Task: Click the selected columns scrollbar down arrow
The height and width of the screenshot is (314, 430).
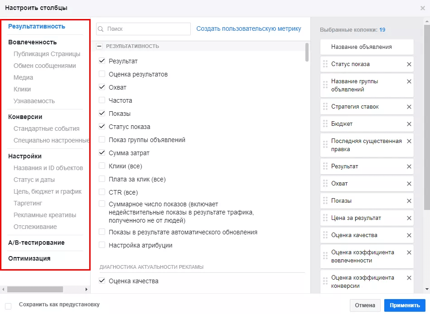Action: 427,289
